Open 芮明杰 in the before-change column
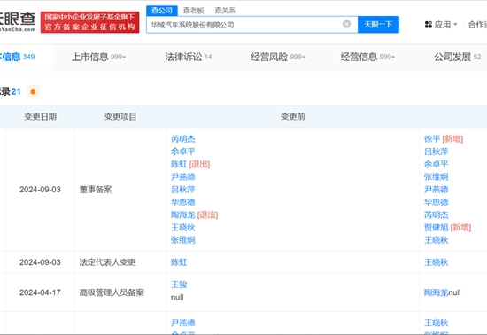Viewport: 487px width, 335px height. 183,139
